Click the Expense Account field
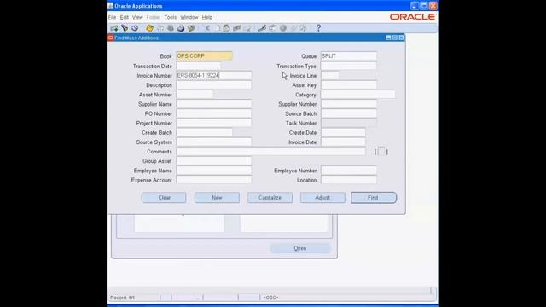The width and height of the screenshot is (546, 307). (x=214, y=180)
